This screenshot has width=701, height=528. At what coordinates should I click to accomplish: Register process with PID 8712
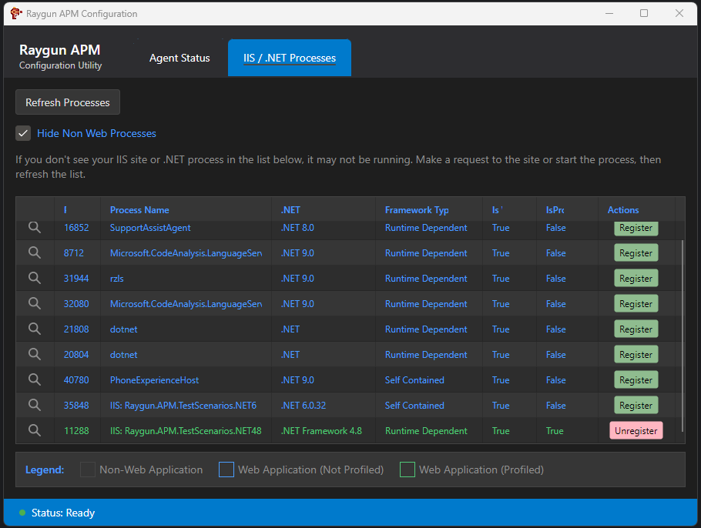(x=636, y=252)
